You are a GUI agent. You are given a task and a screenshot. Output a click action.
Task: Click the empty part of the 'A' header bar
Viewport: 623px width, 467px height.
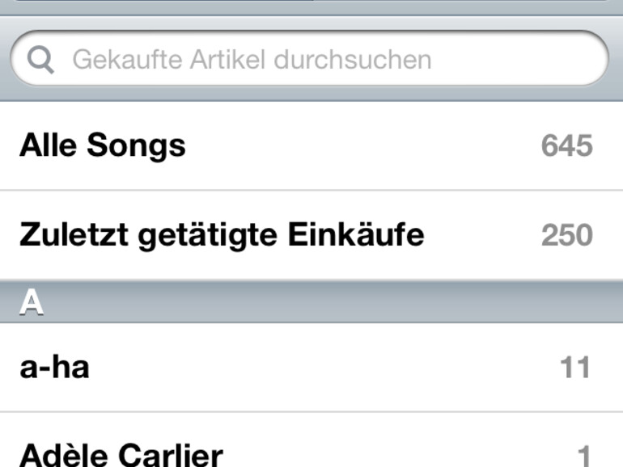324,302
